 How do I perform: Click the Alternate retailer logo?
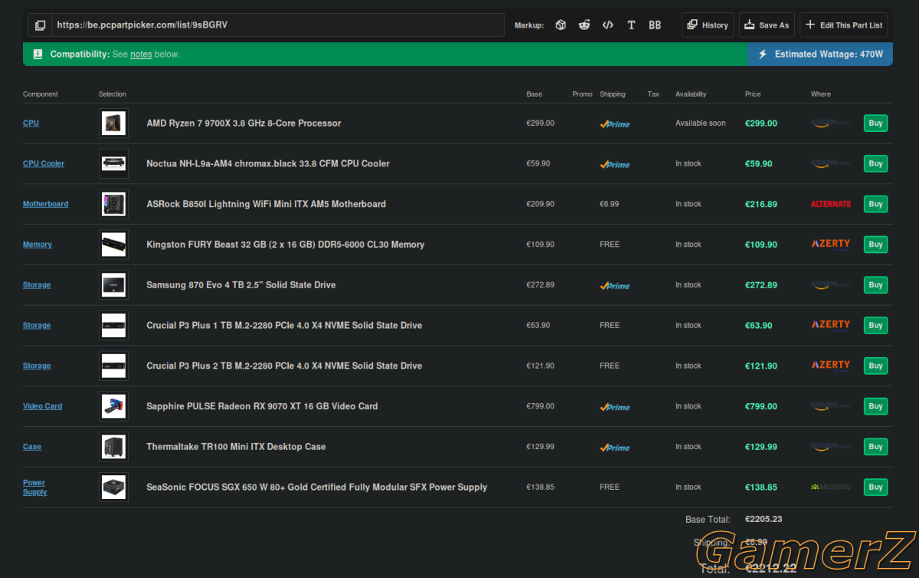pyautogui.click(x=831, y=205)
